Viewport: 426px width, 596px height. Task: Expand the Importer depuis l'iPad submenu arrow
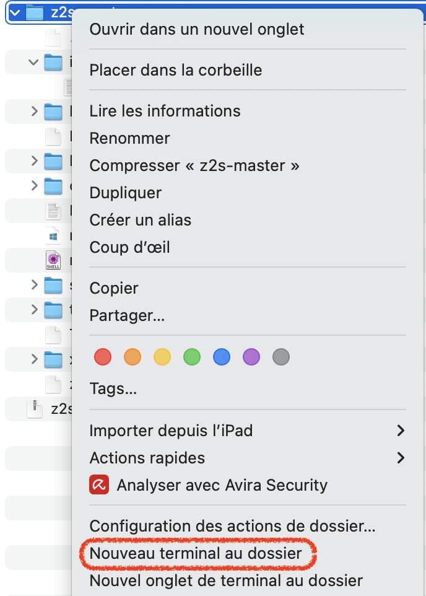pyautogui.click(x=401, y=430)
